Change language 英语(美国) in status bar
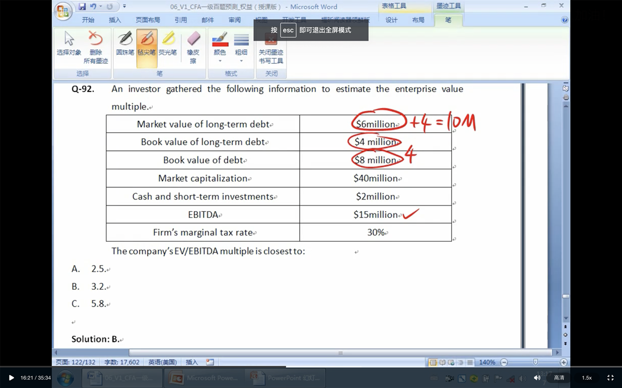This screenshot has width=622, height=388. coord(162,362)
